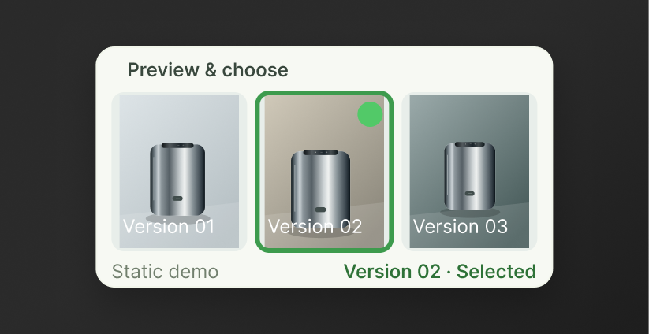Click the dark top strip of Version 02 device
649x334 pixels.
pyautogui.click(x=320, y=153)
